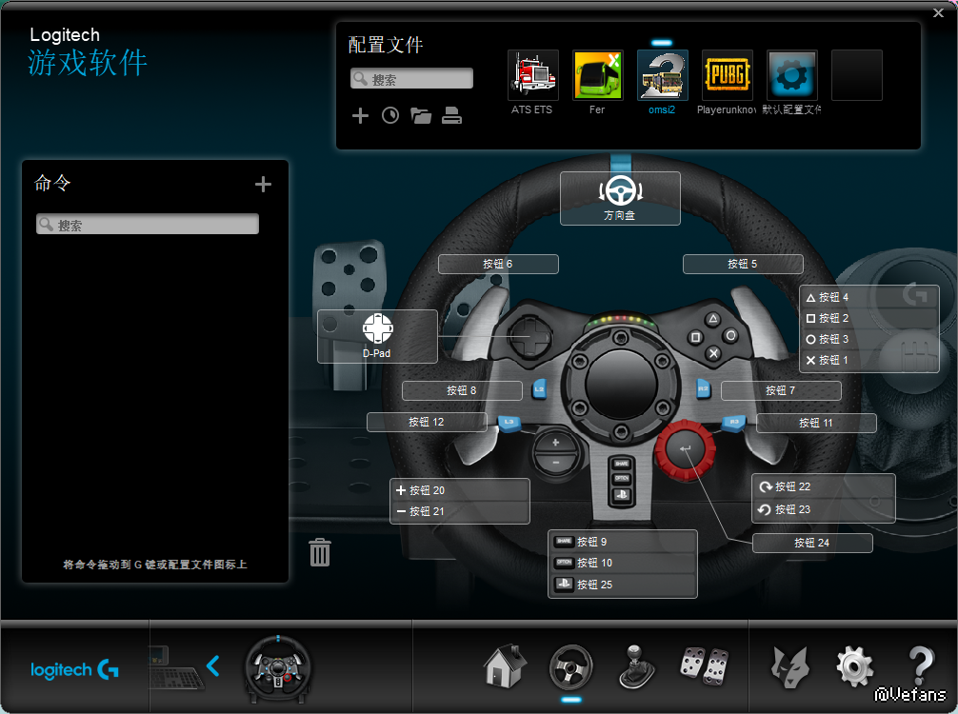Click the profile search field

pyautogui.click(x=411, y=79)
